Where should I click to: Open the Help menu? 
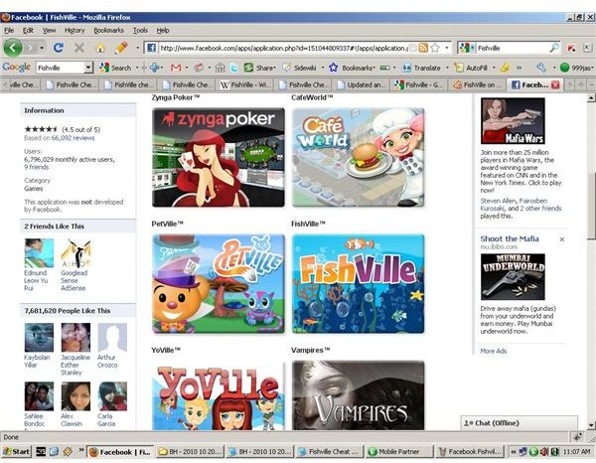tap(163, 31)
